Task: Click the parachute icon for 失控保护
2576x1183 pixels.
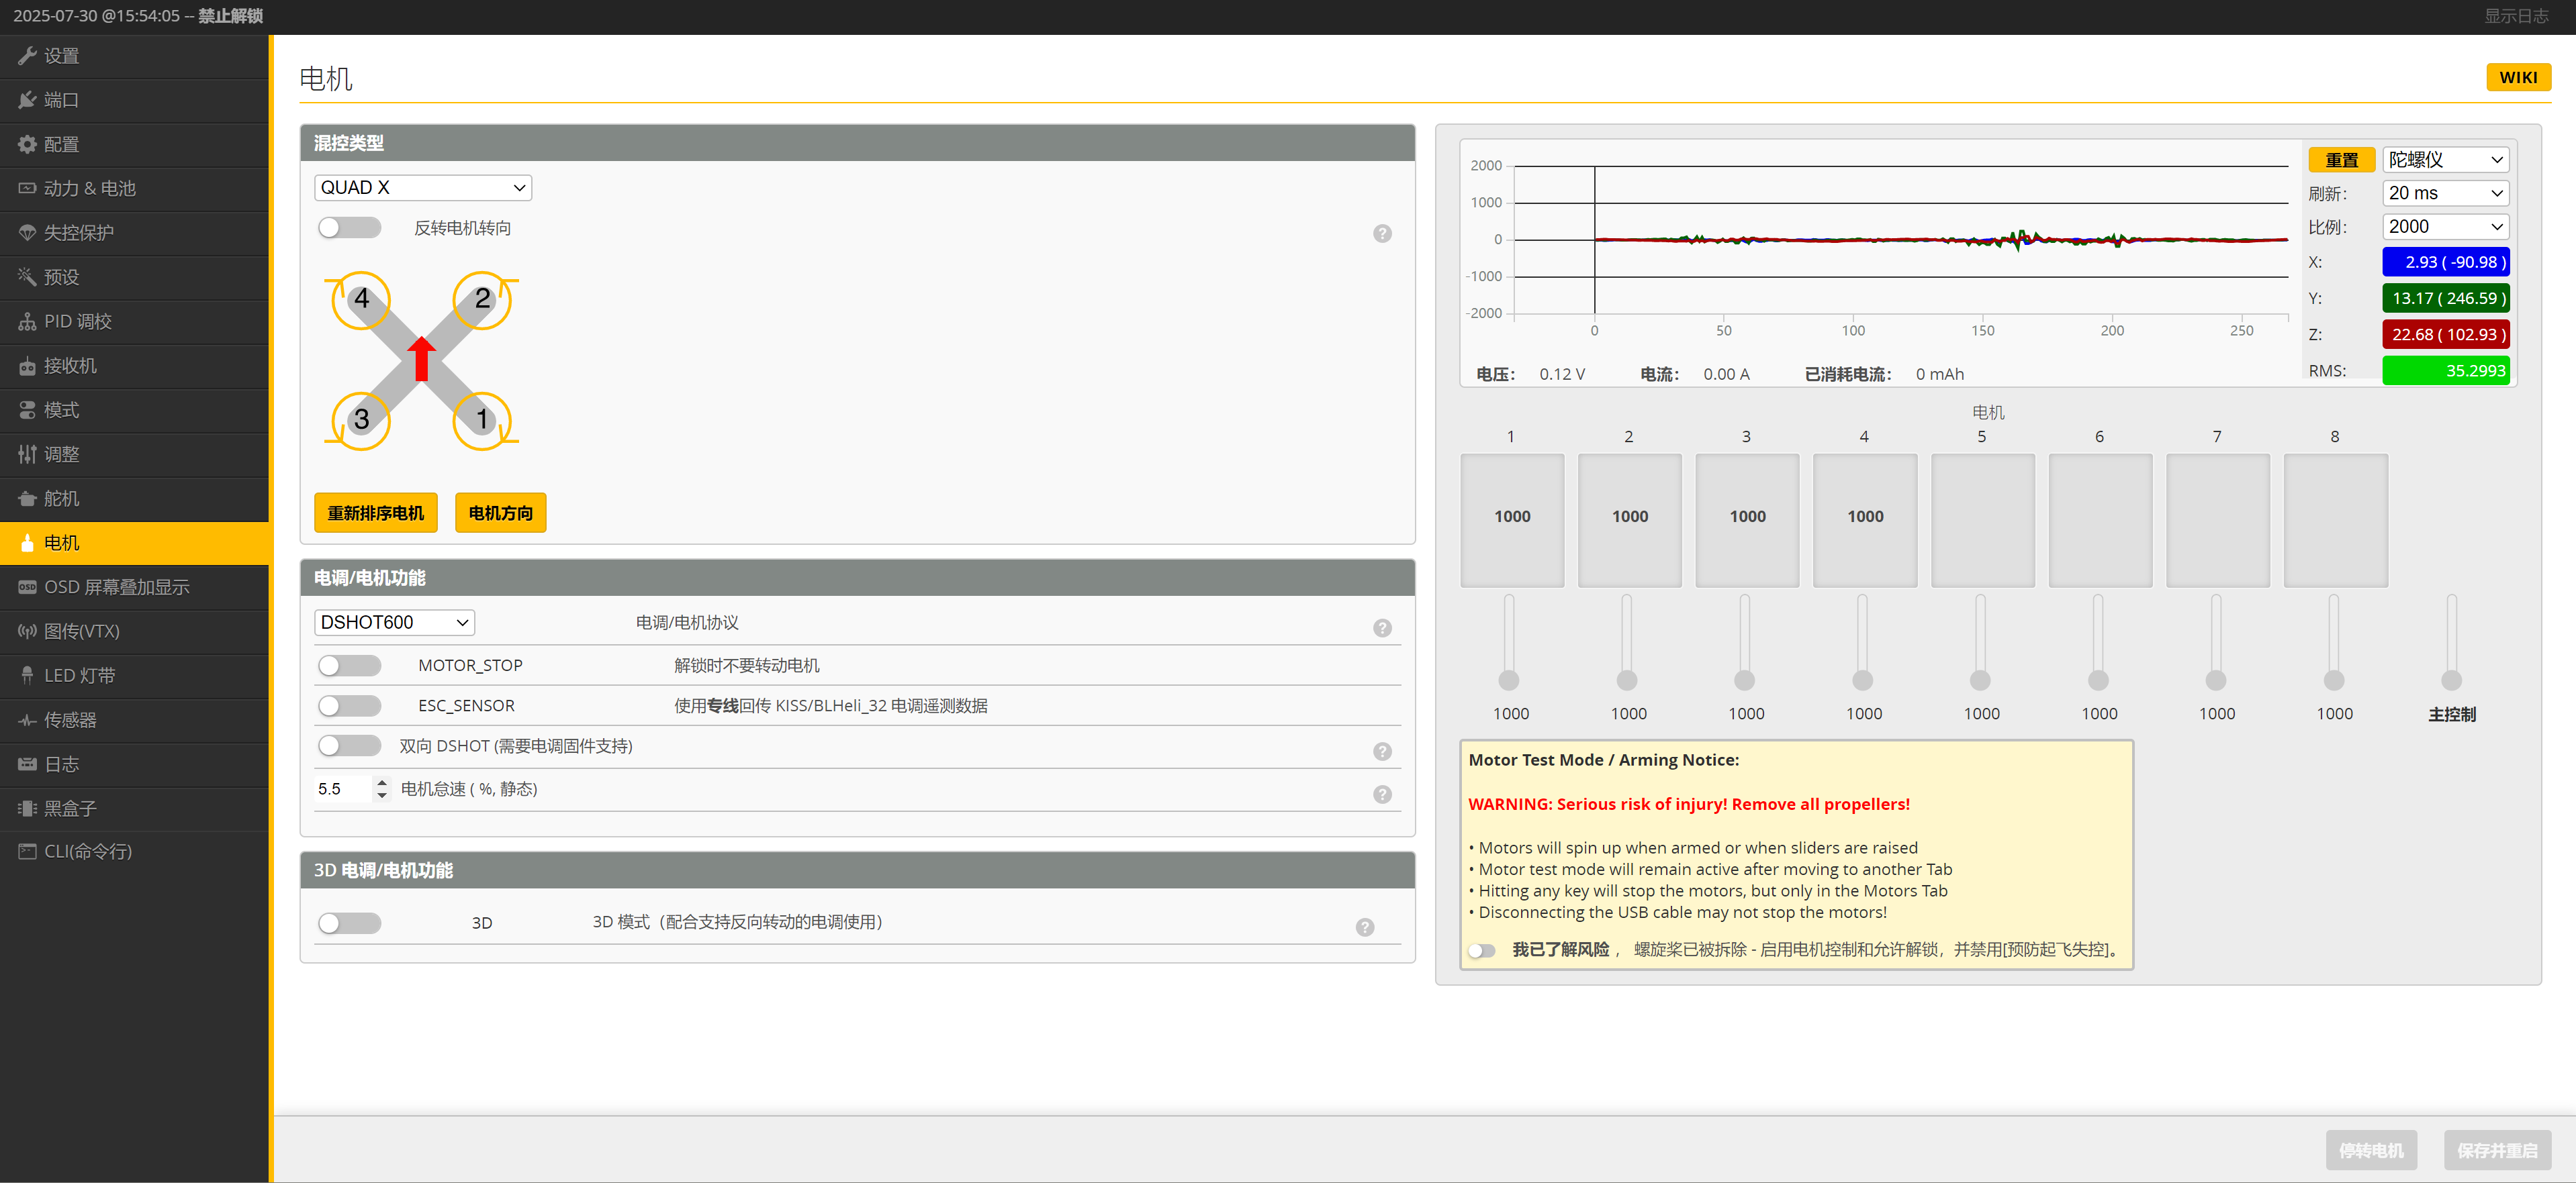Action: click(27, 233)
